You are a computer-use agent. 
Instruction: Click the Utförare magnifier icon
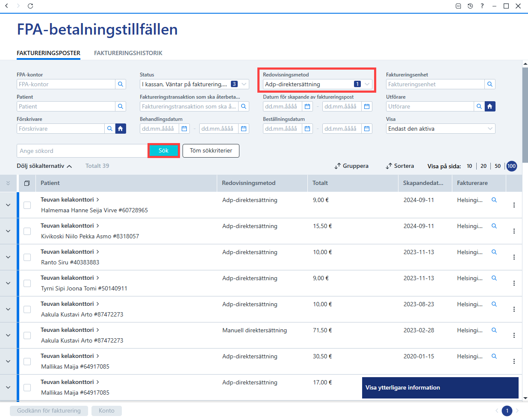pos(479,106)
